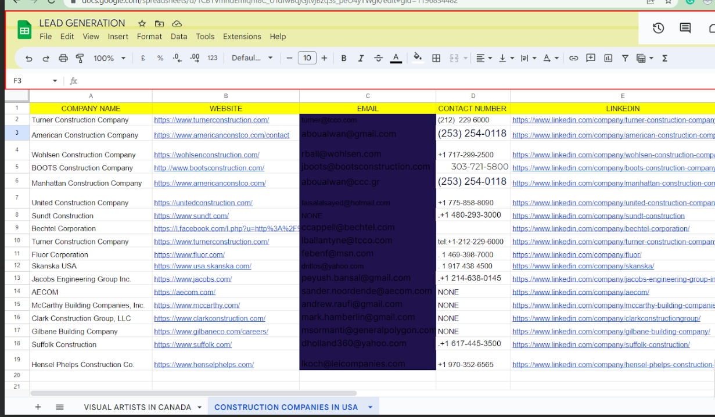This screenshot has height=417, width=715.
Task: Toggle strikethrough formatting
Action: point(378,58)
